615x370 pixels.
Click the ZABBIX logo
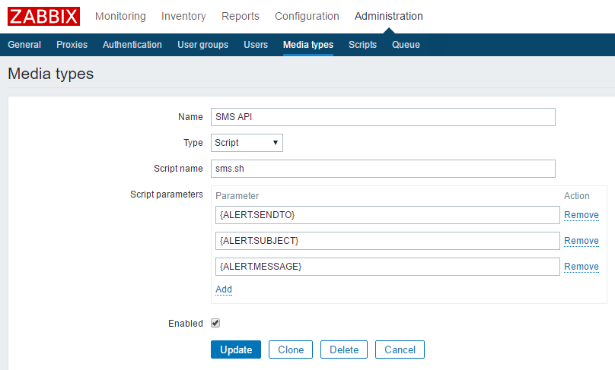[43, 16]
